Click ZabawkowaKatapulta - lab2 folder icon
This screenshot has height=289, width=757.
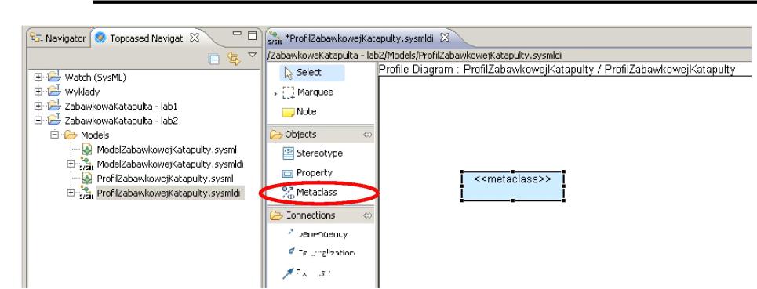54,120
